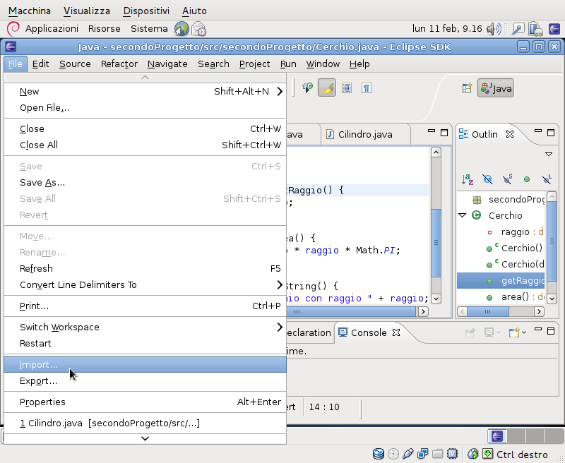
Task: Collapse the Cerchio class node
Action: pyautogui.click(x=463, y=215)
